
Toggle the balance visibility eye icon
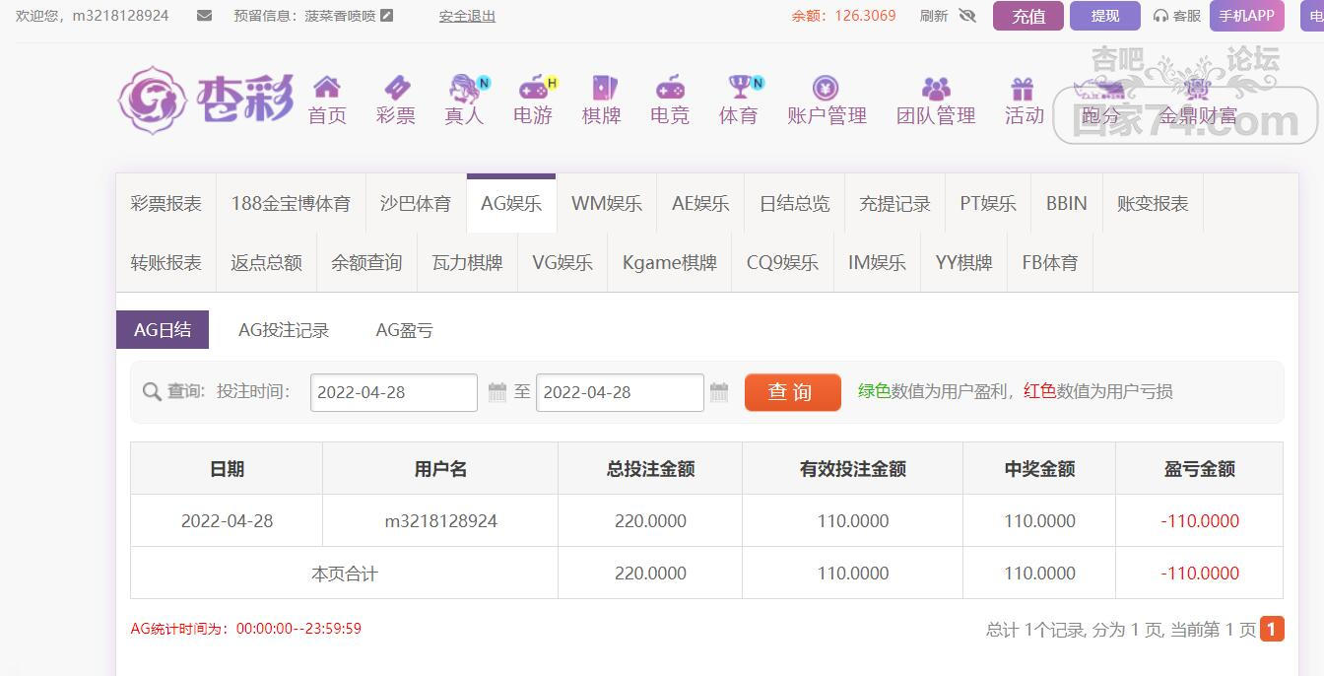click(966, 16)
